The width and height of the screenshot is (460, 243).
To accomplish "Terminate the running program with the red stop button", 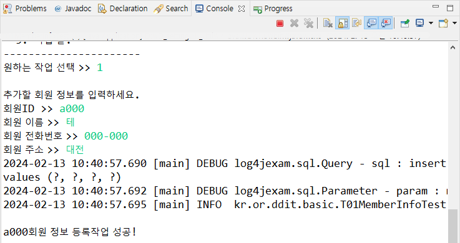I will tap(280, 24).
